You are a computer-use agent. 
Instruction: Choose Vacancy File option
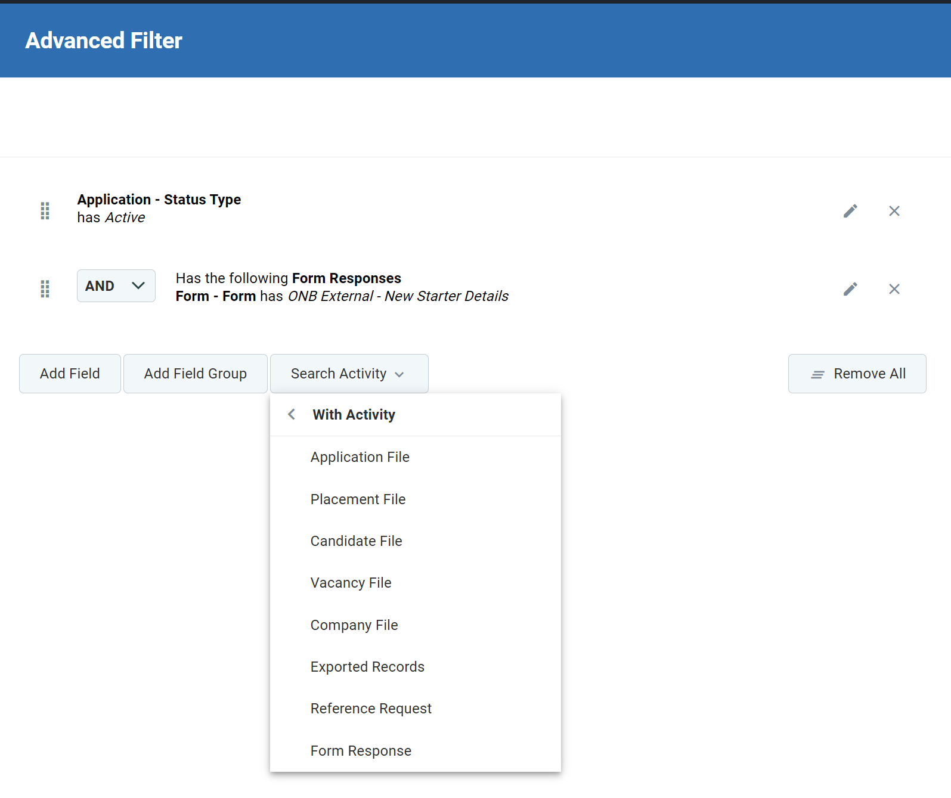point(416,583)
